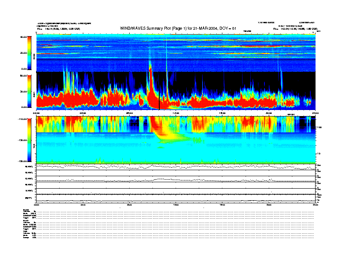Click the 10 label right of TNR panel
This screenshot has width=340, height=263.
click(x=319, y=153)
